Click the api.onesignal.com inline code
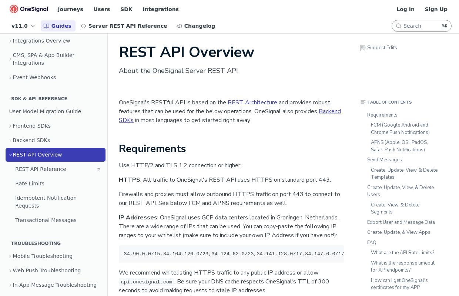The image size is (459, 296). tap(147, 282)
